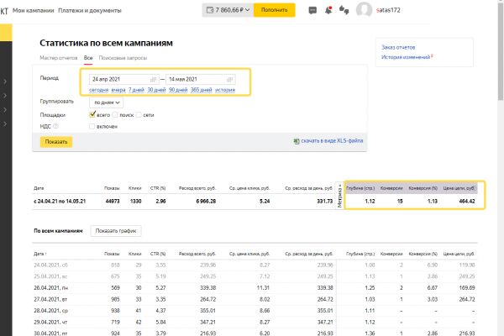Switch to 'Поисковые запросы' tab
This screenshot has width=504, height=336.
pos(123,58)
